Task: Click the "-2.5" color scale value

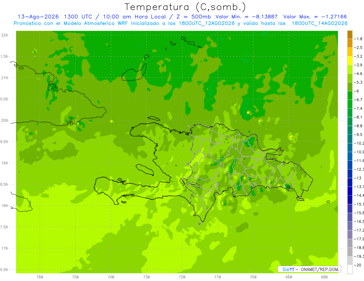Action: tap(358, 48)
